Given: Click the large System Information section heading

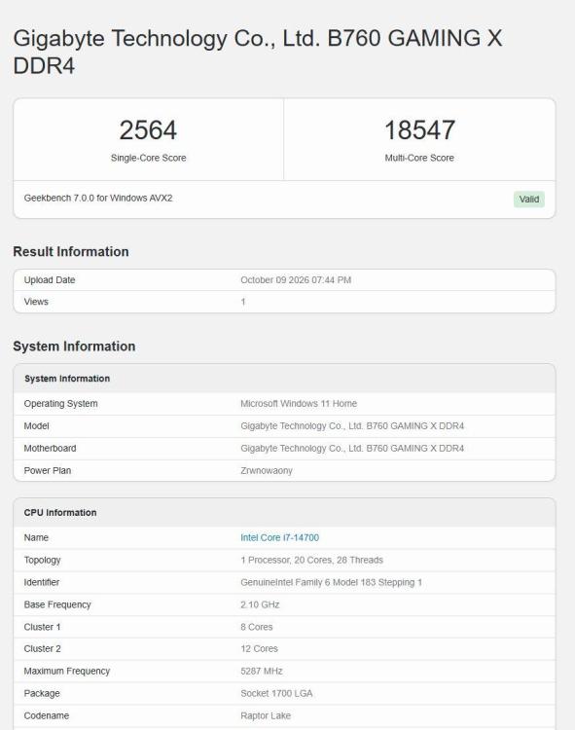Looking at the screenshot, I should 74,347.
